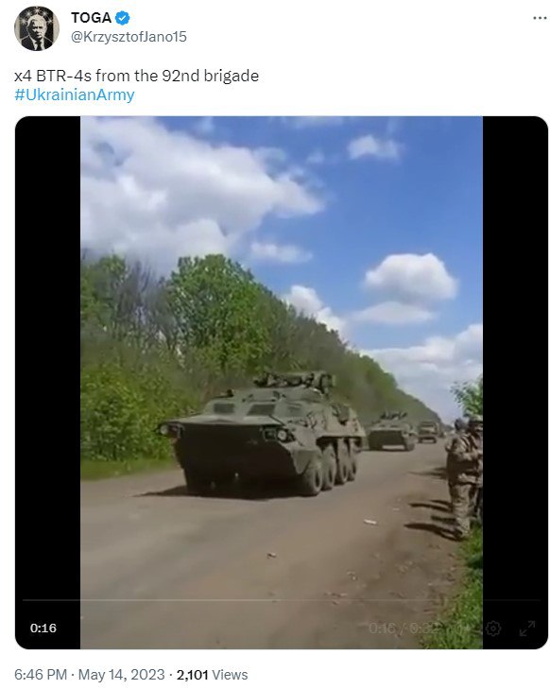Open the #UkrainianArmy hashtag
The height and width of the screenshot is (689, 550).
75,95
